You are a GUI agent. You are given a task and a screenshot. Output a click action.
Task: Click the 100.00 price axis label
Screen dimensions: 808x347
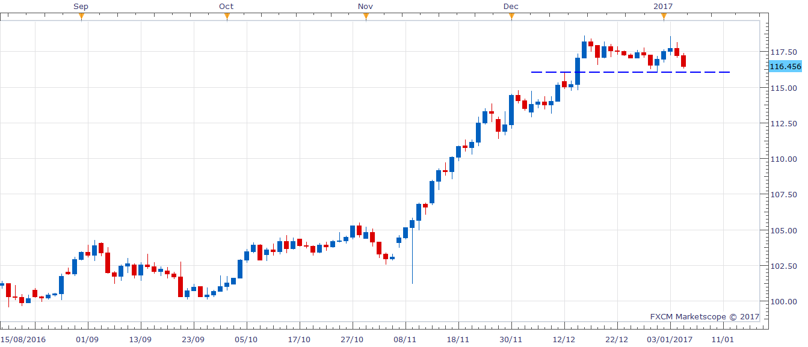[x=783, y=301]
